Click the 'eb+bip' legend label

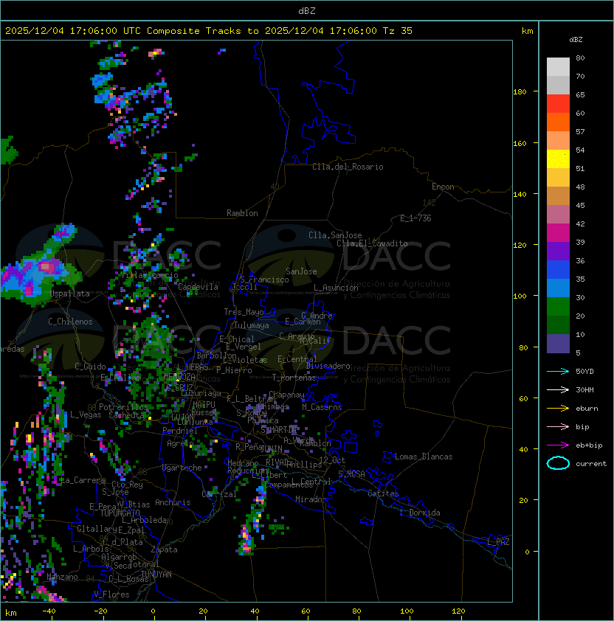click(x=589, y=445)
